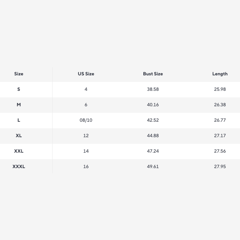Select the XL size row label
This screenshot has width=240, height=240.
[x=19, y=136]
